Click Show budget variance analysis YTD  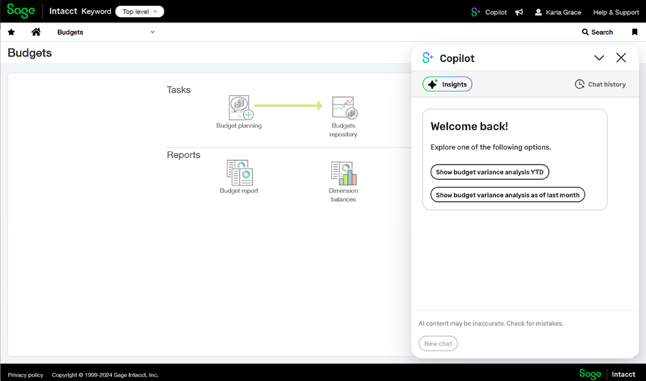(489, 172)
